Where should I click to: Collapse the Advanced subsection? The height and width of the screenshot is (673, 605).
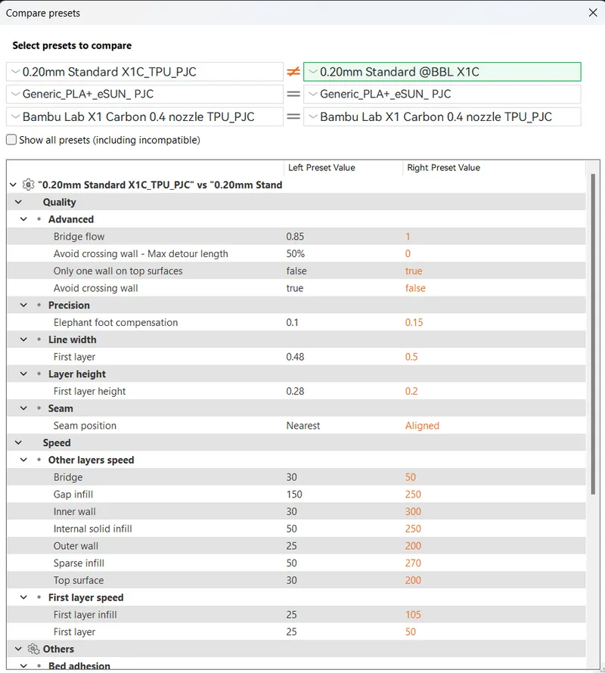pos(23,219)
